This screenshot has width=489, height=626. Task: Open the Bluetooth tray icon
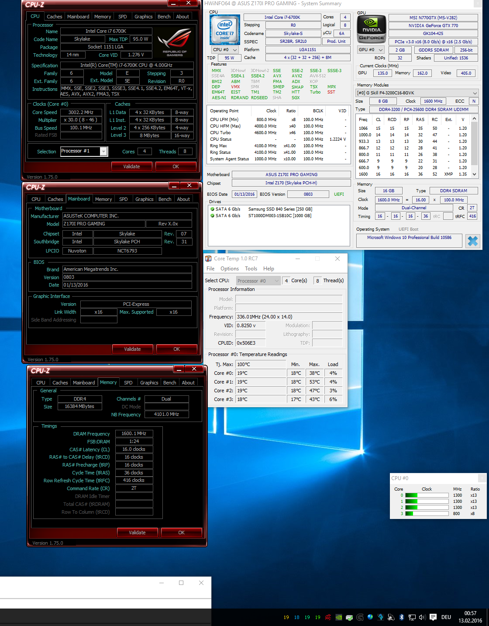point(402,617)
